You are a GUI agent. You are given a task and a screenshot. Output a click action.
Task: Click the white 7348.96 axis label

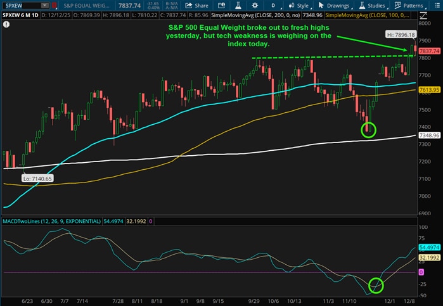[x=430, y=136]
